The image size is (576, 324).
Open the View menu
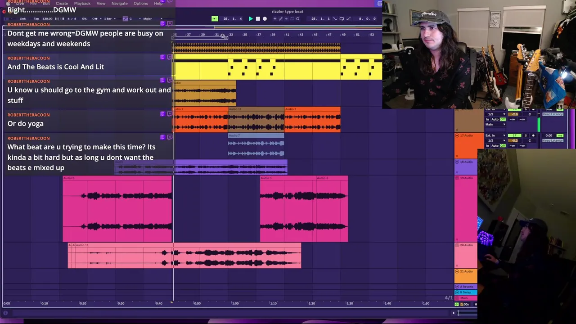coord(101,4)
